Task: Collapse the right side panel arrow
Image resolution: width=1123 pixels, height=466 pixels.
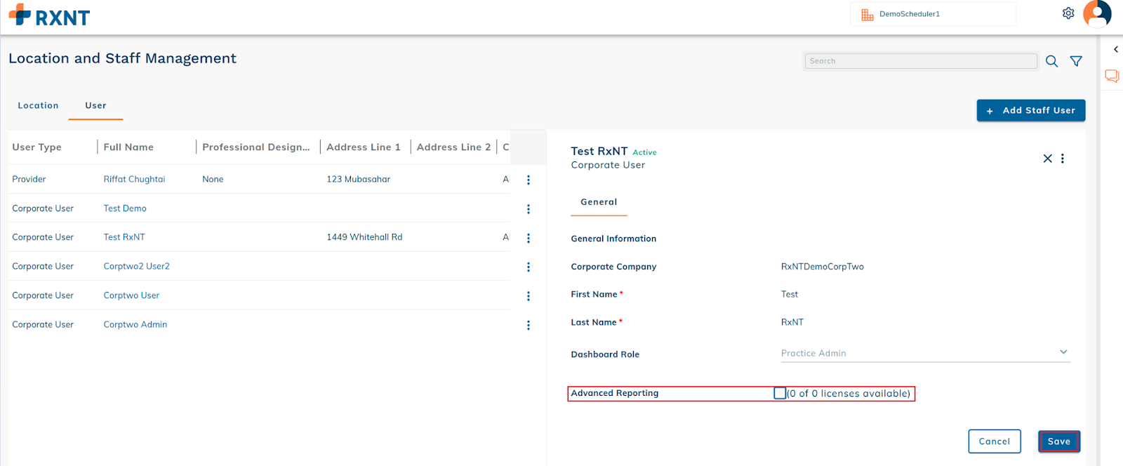Action: point(1115,49)
